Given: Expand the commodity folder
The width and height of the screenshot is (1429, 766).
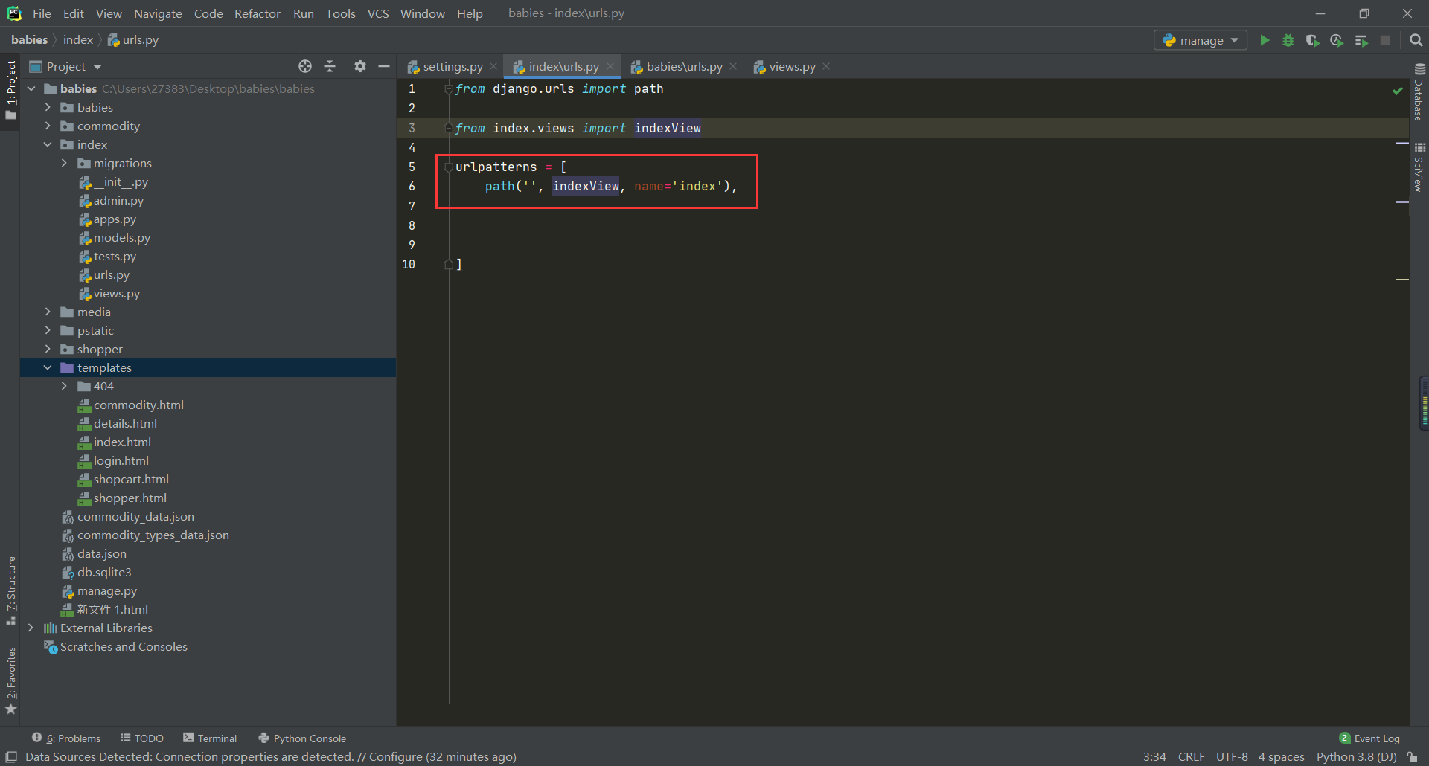Looking at the screenshot, I should [x=48, y=126].
